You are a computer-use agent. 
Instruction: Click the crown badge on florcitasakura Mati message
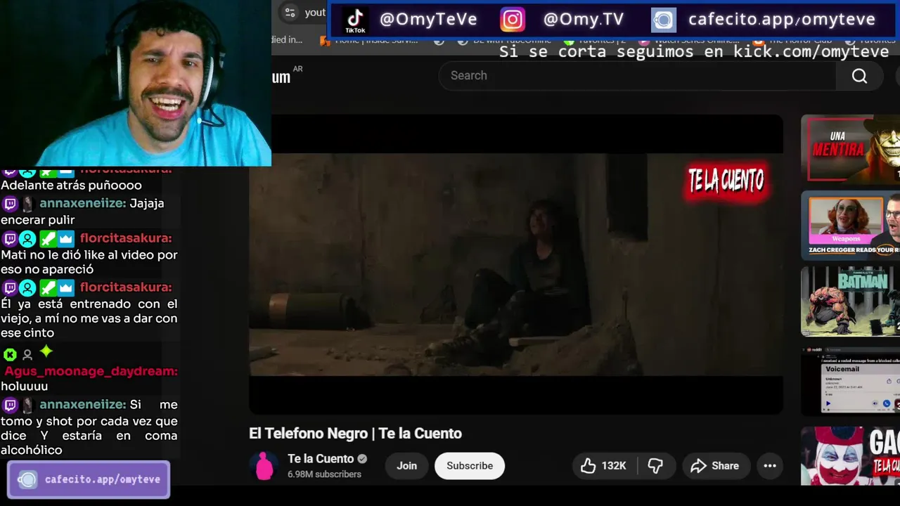tap(66, 239)
